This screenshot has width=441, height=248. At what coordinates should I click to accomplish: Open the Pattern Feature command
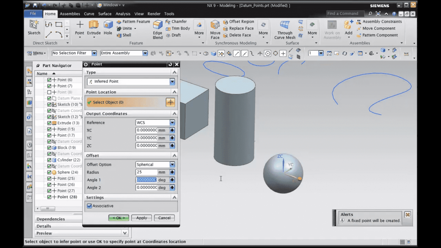pos(133,22)
